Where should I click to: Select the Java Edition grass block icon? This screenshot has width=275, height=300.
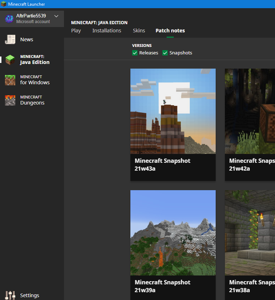(10, 60)
